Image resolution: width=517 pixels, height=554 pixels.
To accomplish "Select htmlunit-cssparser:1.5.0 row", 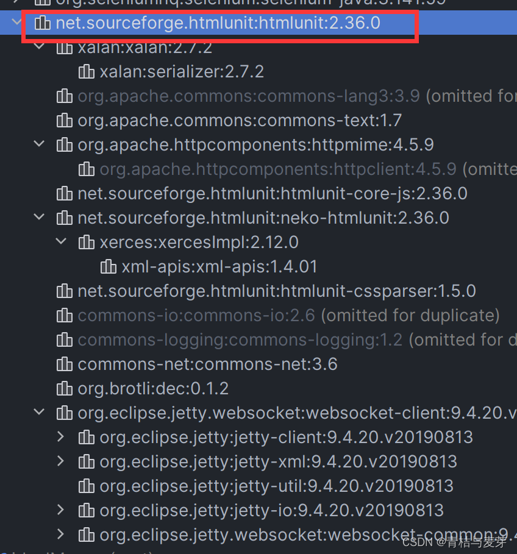I will [258, 291].
